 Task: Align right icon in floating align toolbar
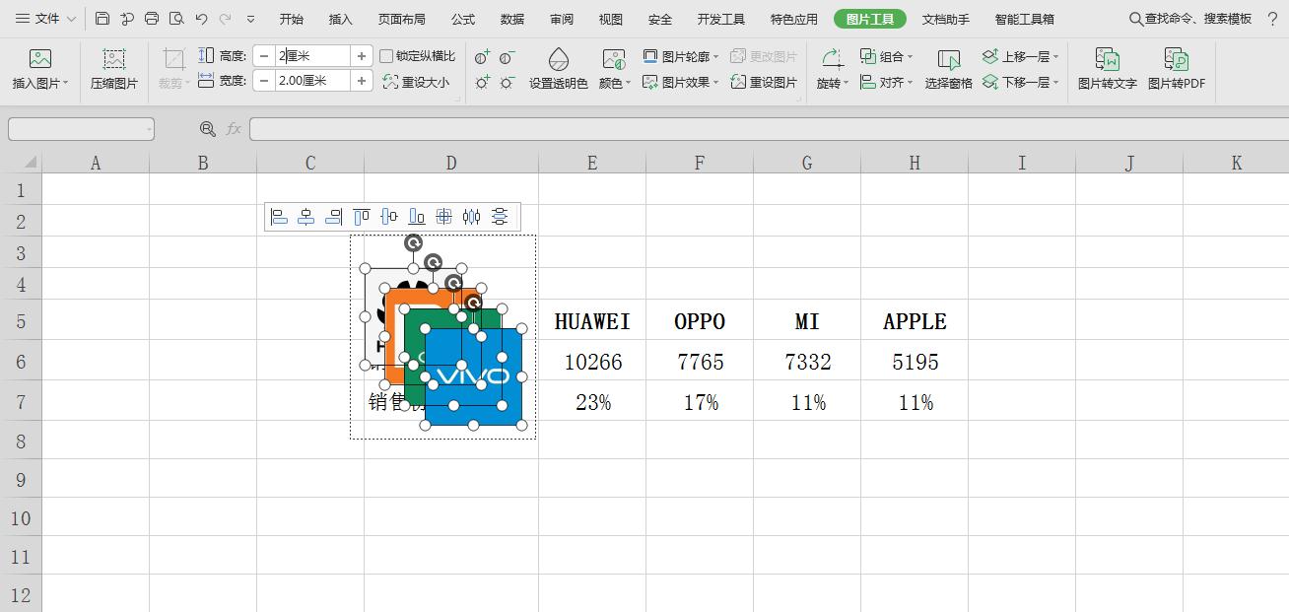pyautogui.click(x=334, y=217)
